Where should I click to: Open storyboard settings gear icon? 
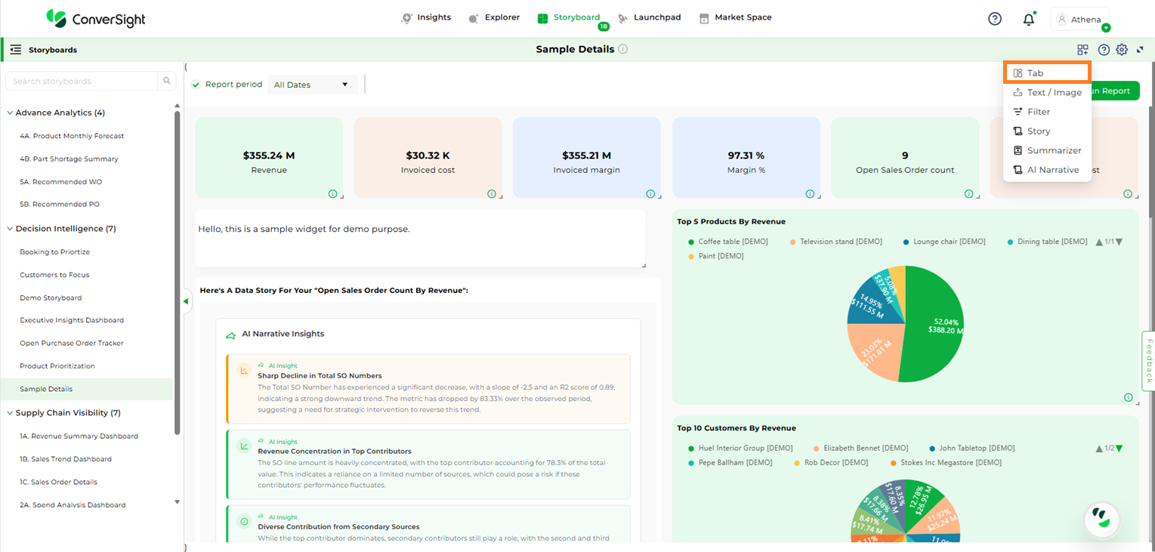click(1122, 50)
